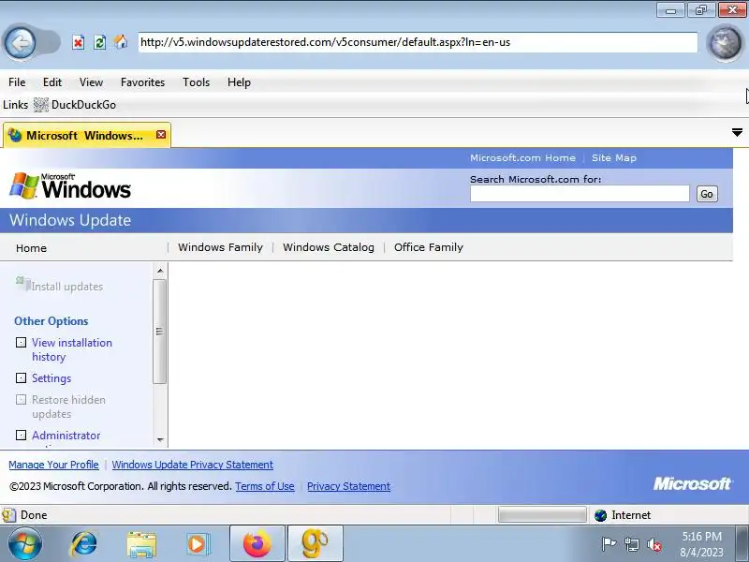Open the Site Map link
The height and width of the screenshot is (562, 749).
point(614,157)
